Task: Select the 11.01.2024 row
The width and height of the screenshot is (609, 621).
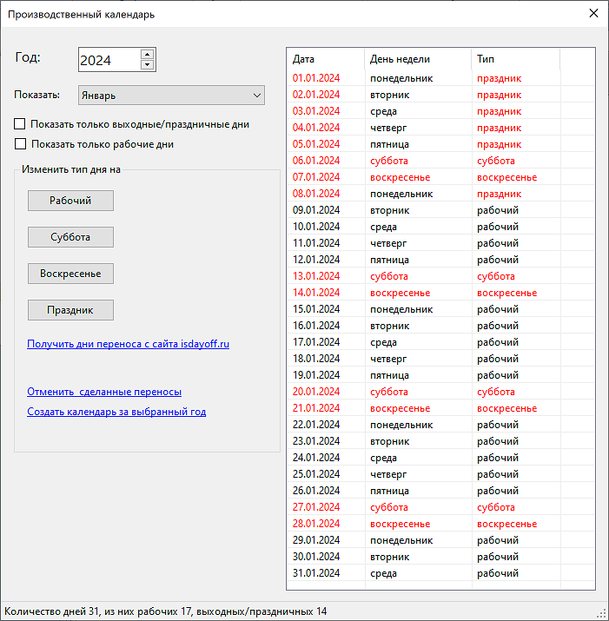Action: (440, 243)
